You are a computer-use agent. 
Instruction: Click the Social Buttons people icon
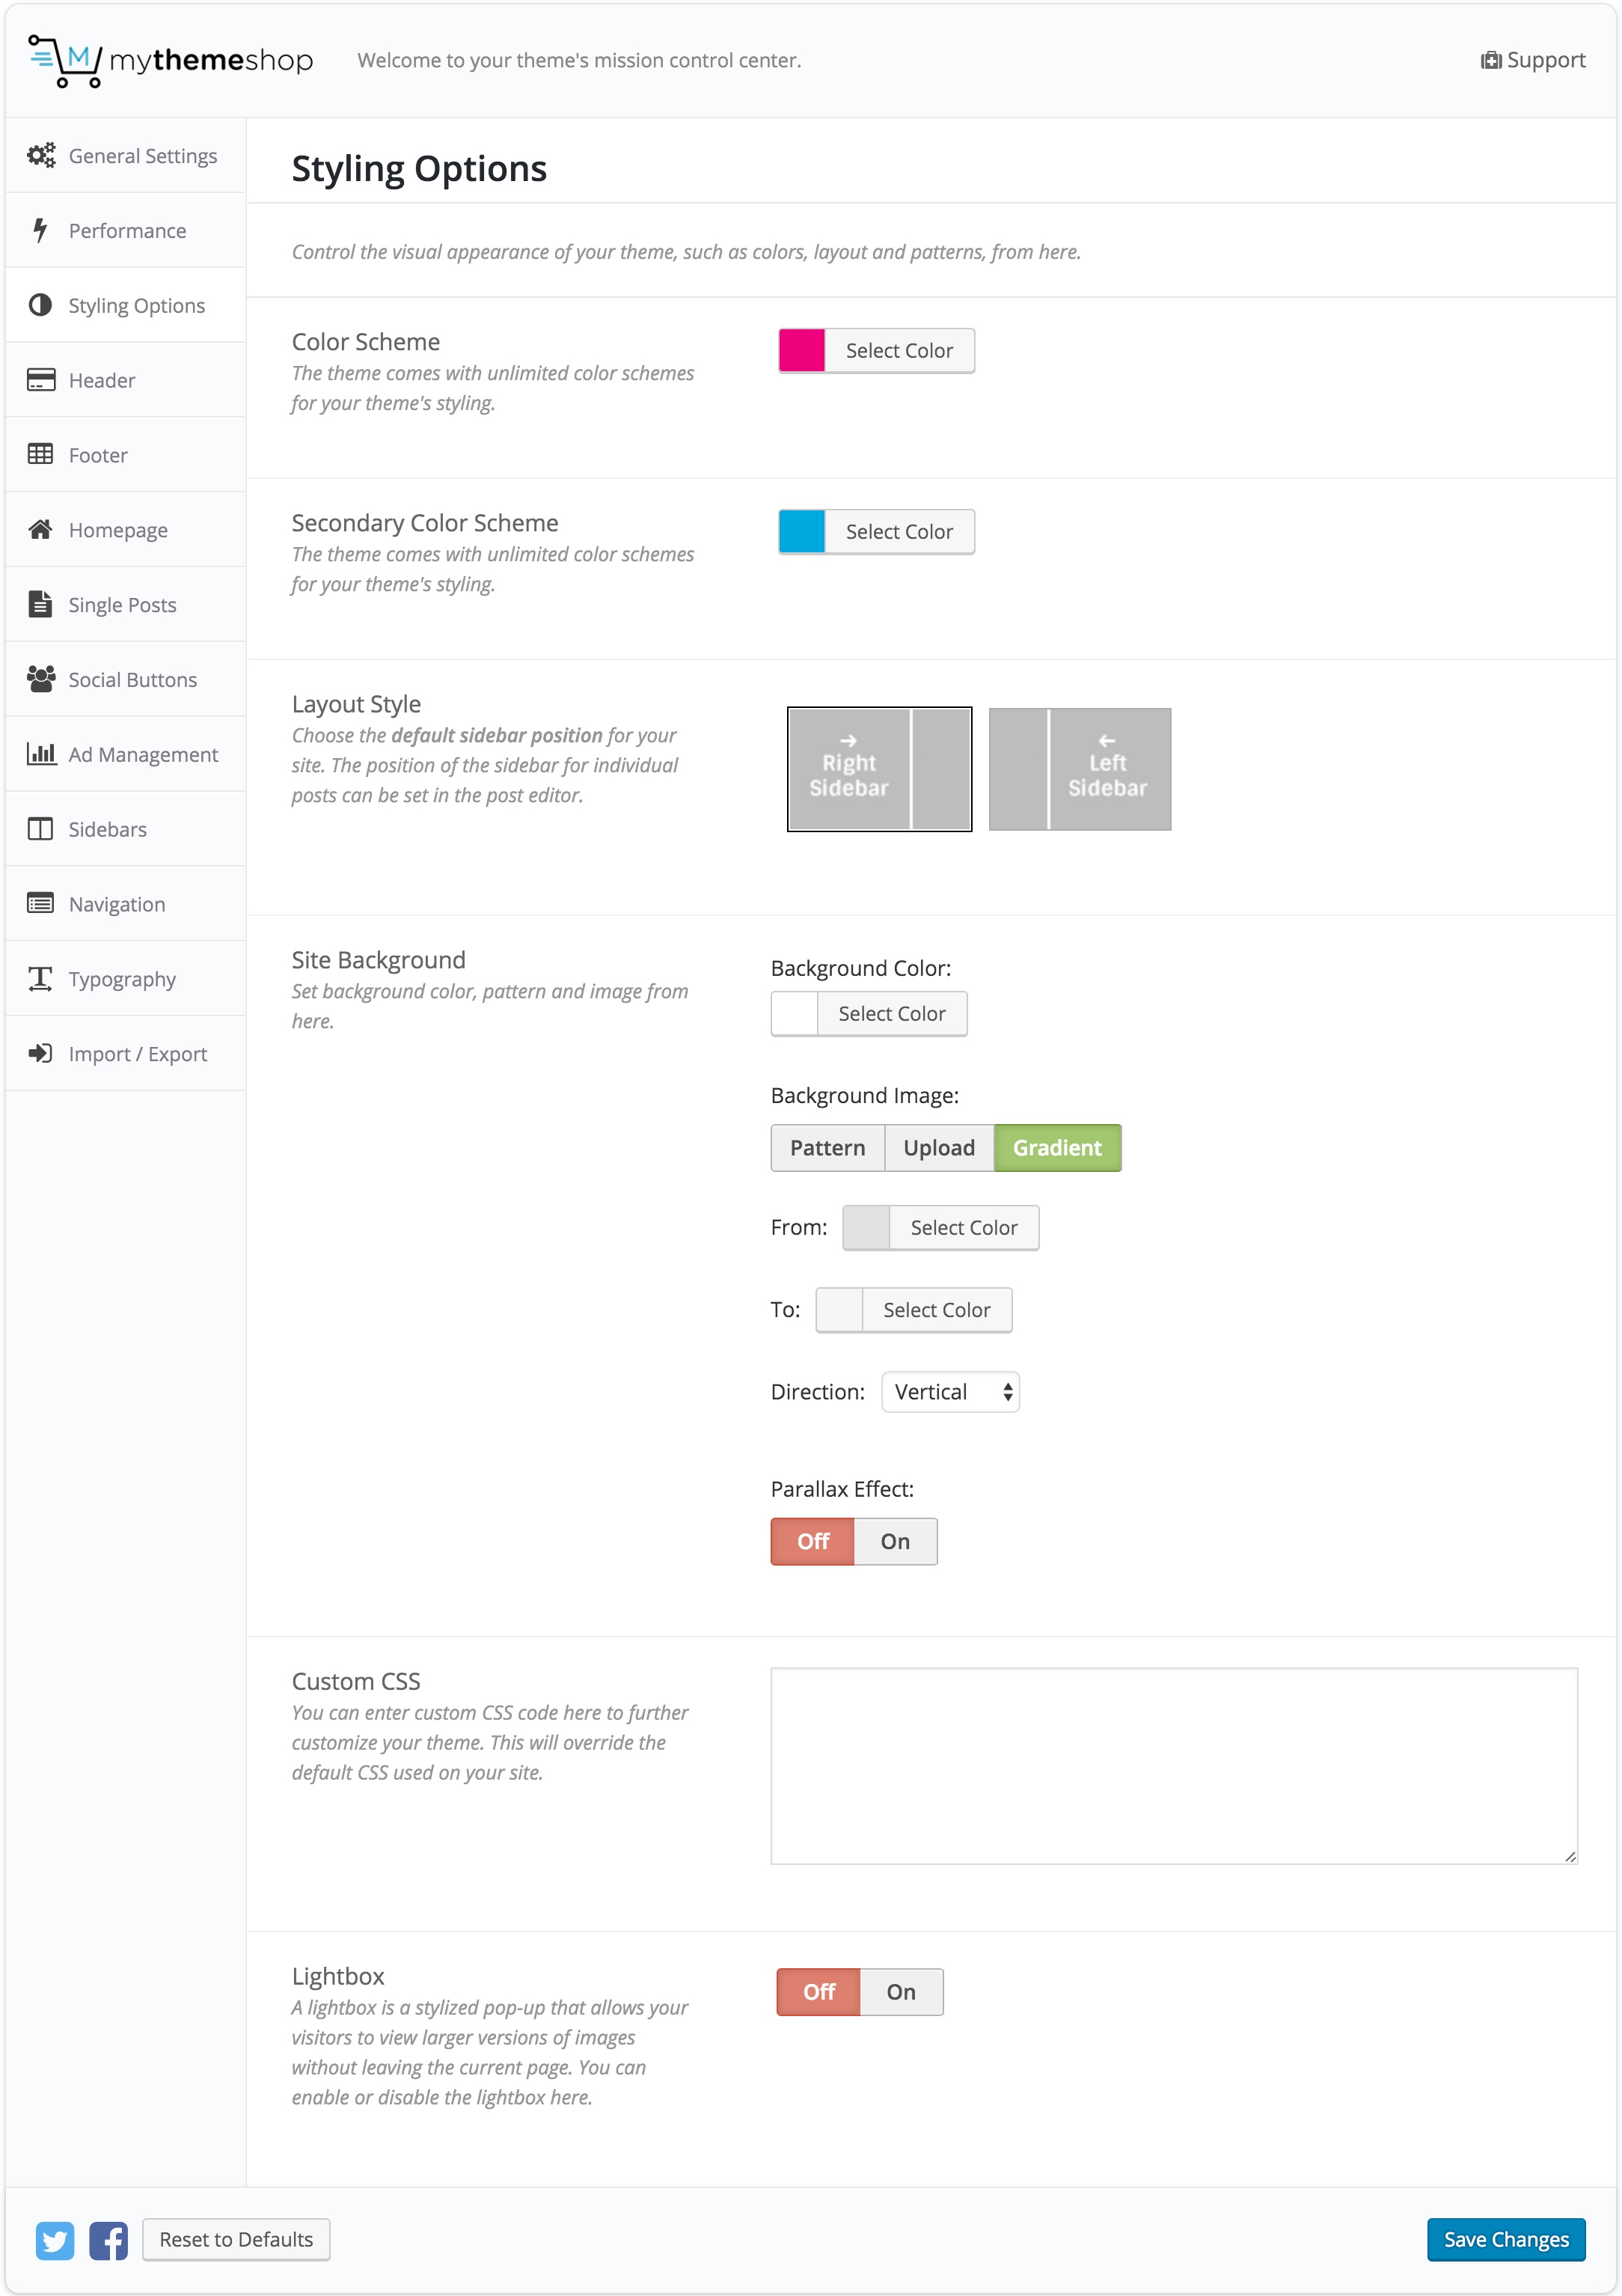(x=40, y=679)
